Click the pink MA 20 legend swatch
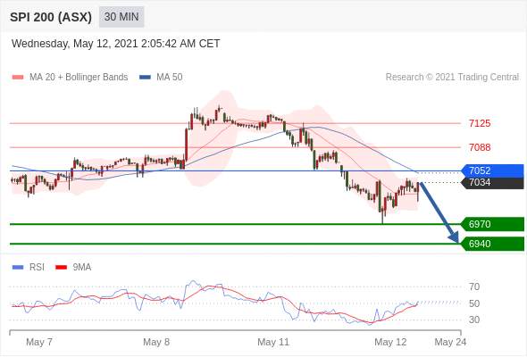The image size is (527, 357). [x=18, y=78]
